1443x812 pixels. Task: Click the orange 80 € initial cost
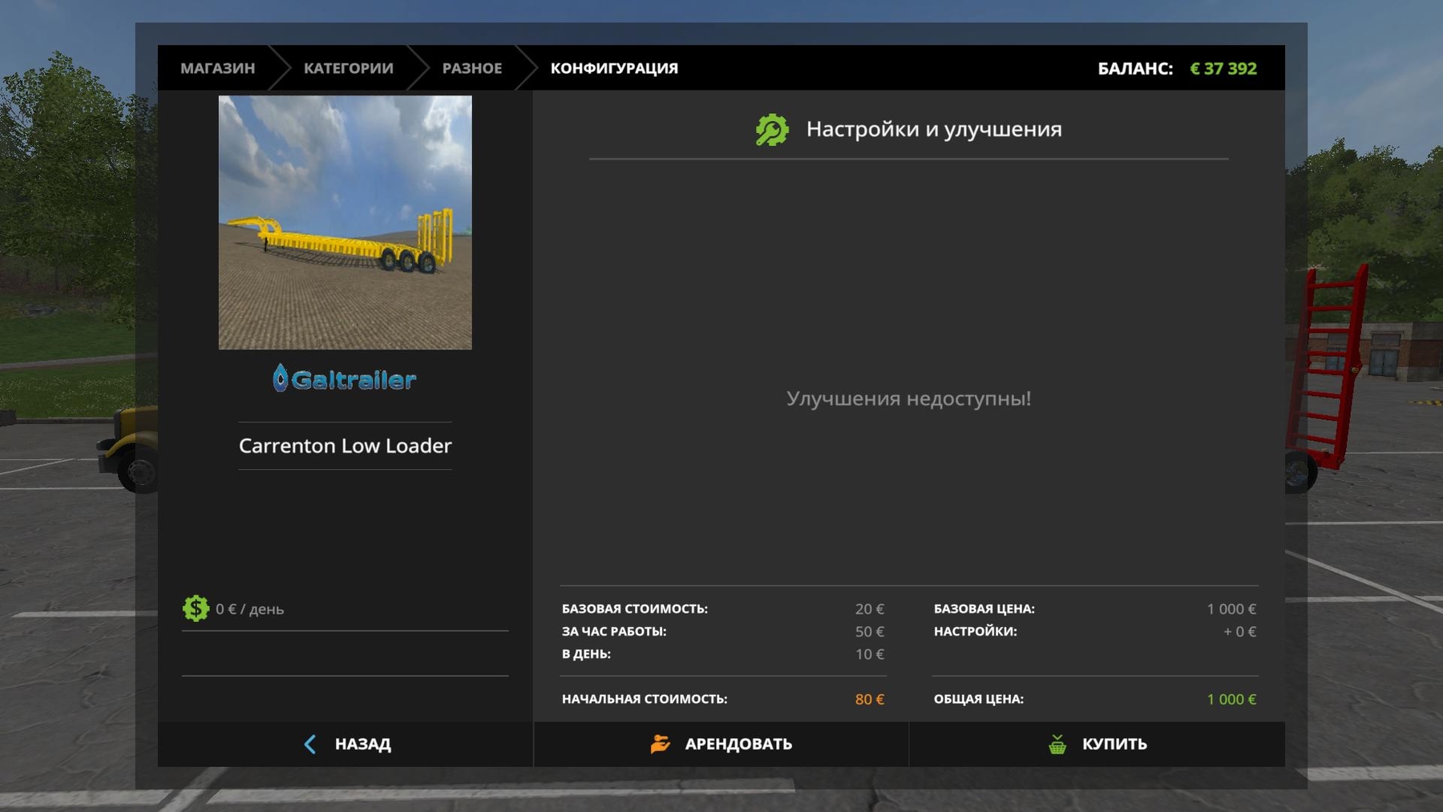869,699
